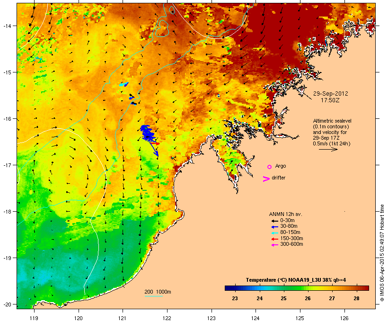This screenshot has width=388, height=322.
Task: Click the '0-30m' depth label
Action: click(287, 221)
